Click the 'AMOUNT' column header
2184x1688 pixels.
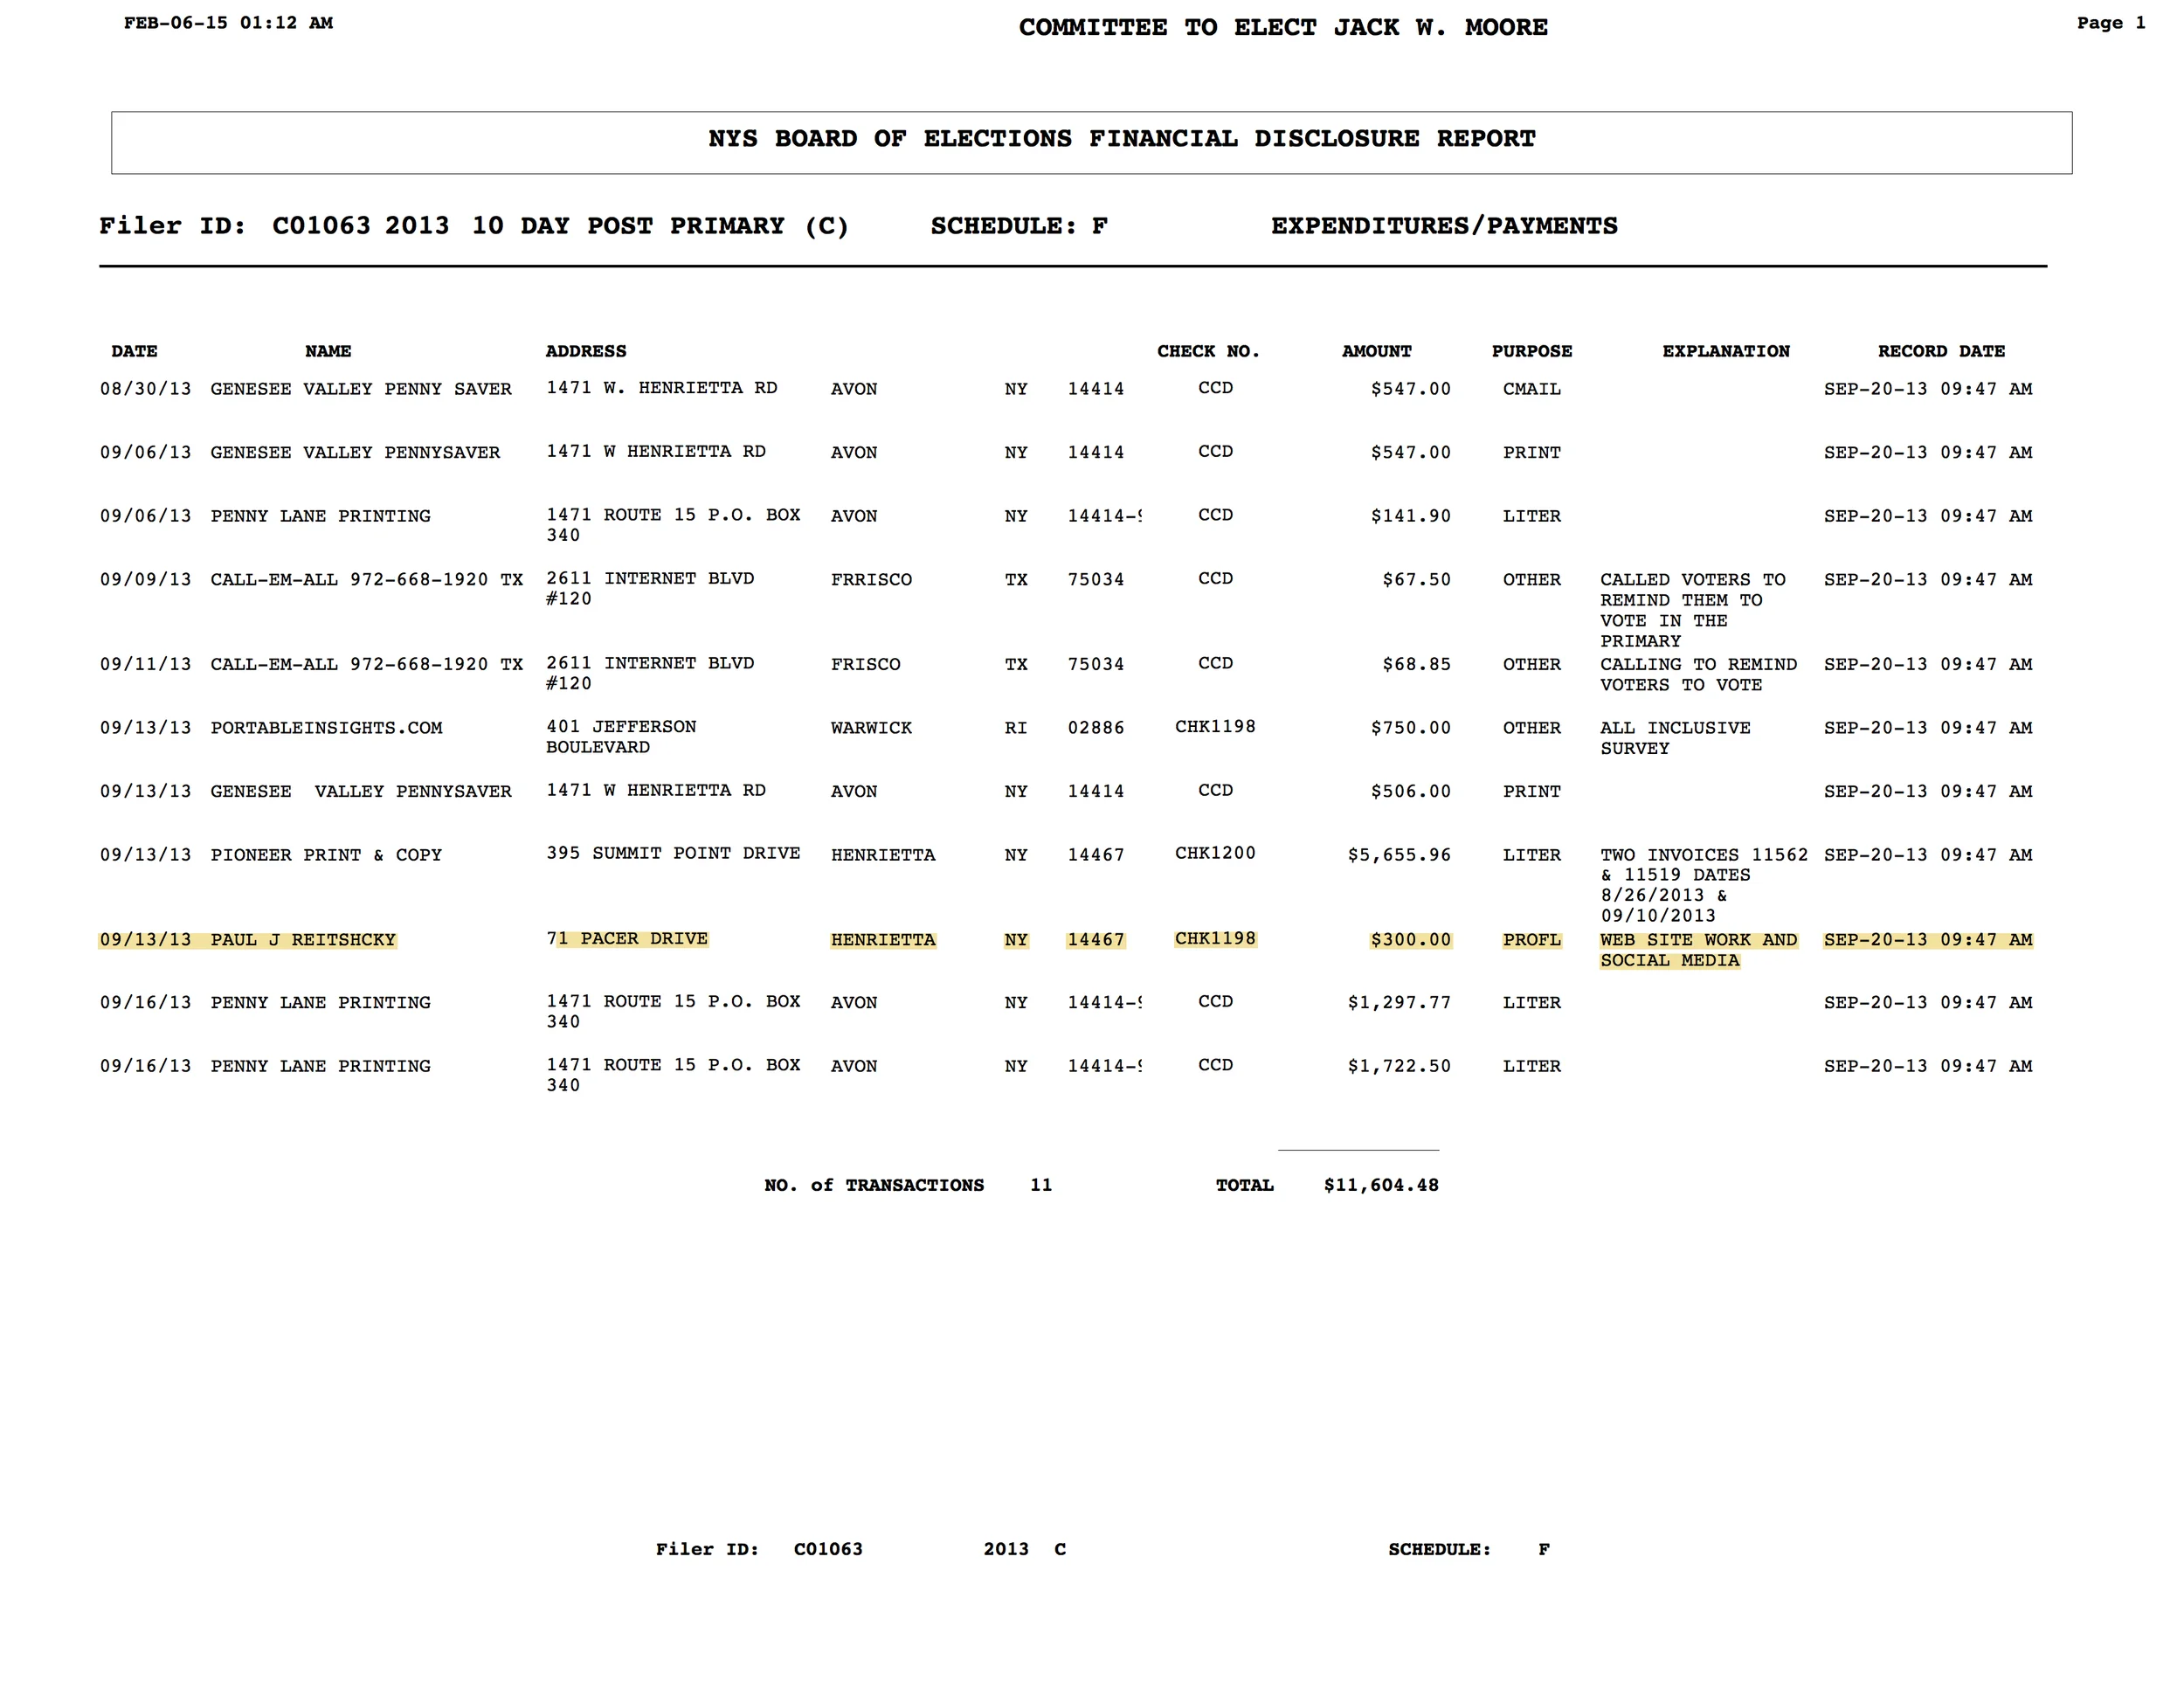click(x=1376, y=351)
